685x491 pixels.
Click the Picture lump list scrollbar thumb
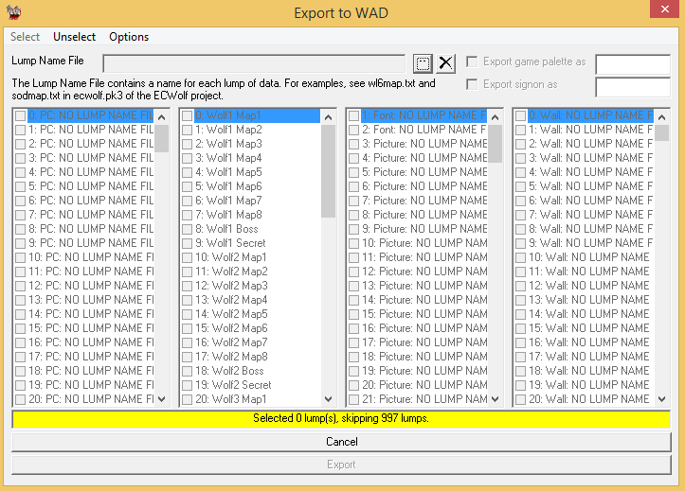coord(495,144)
